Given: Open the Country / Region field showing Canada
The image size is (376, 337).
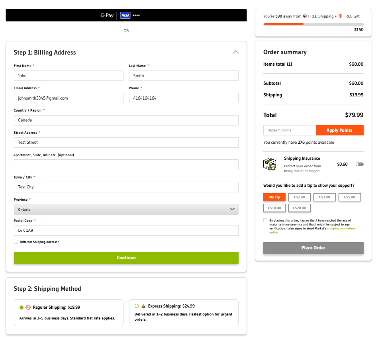Looking at the screenshot, I should click(x=126, y=120).
